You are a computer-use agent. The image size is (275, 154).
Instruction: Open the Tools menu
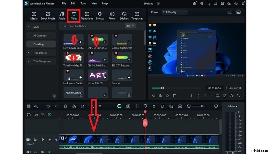point(84,3)
